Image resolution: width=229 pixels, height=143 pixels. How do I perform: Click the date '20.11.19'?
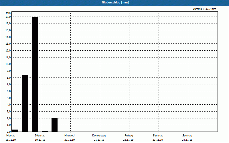[70, 140]
